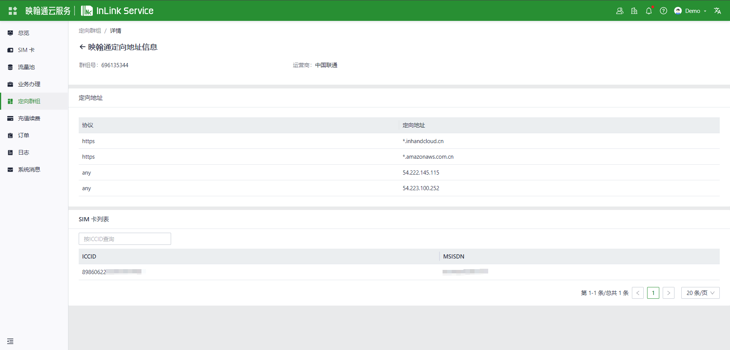Open 流量池 in the sidebar
The width and height of the screenshot is (730, 350).
(34, 67)
